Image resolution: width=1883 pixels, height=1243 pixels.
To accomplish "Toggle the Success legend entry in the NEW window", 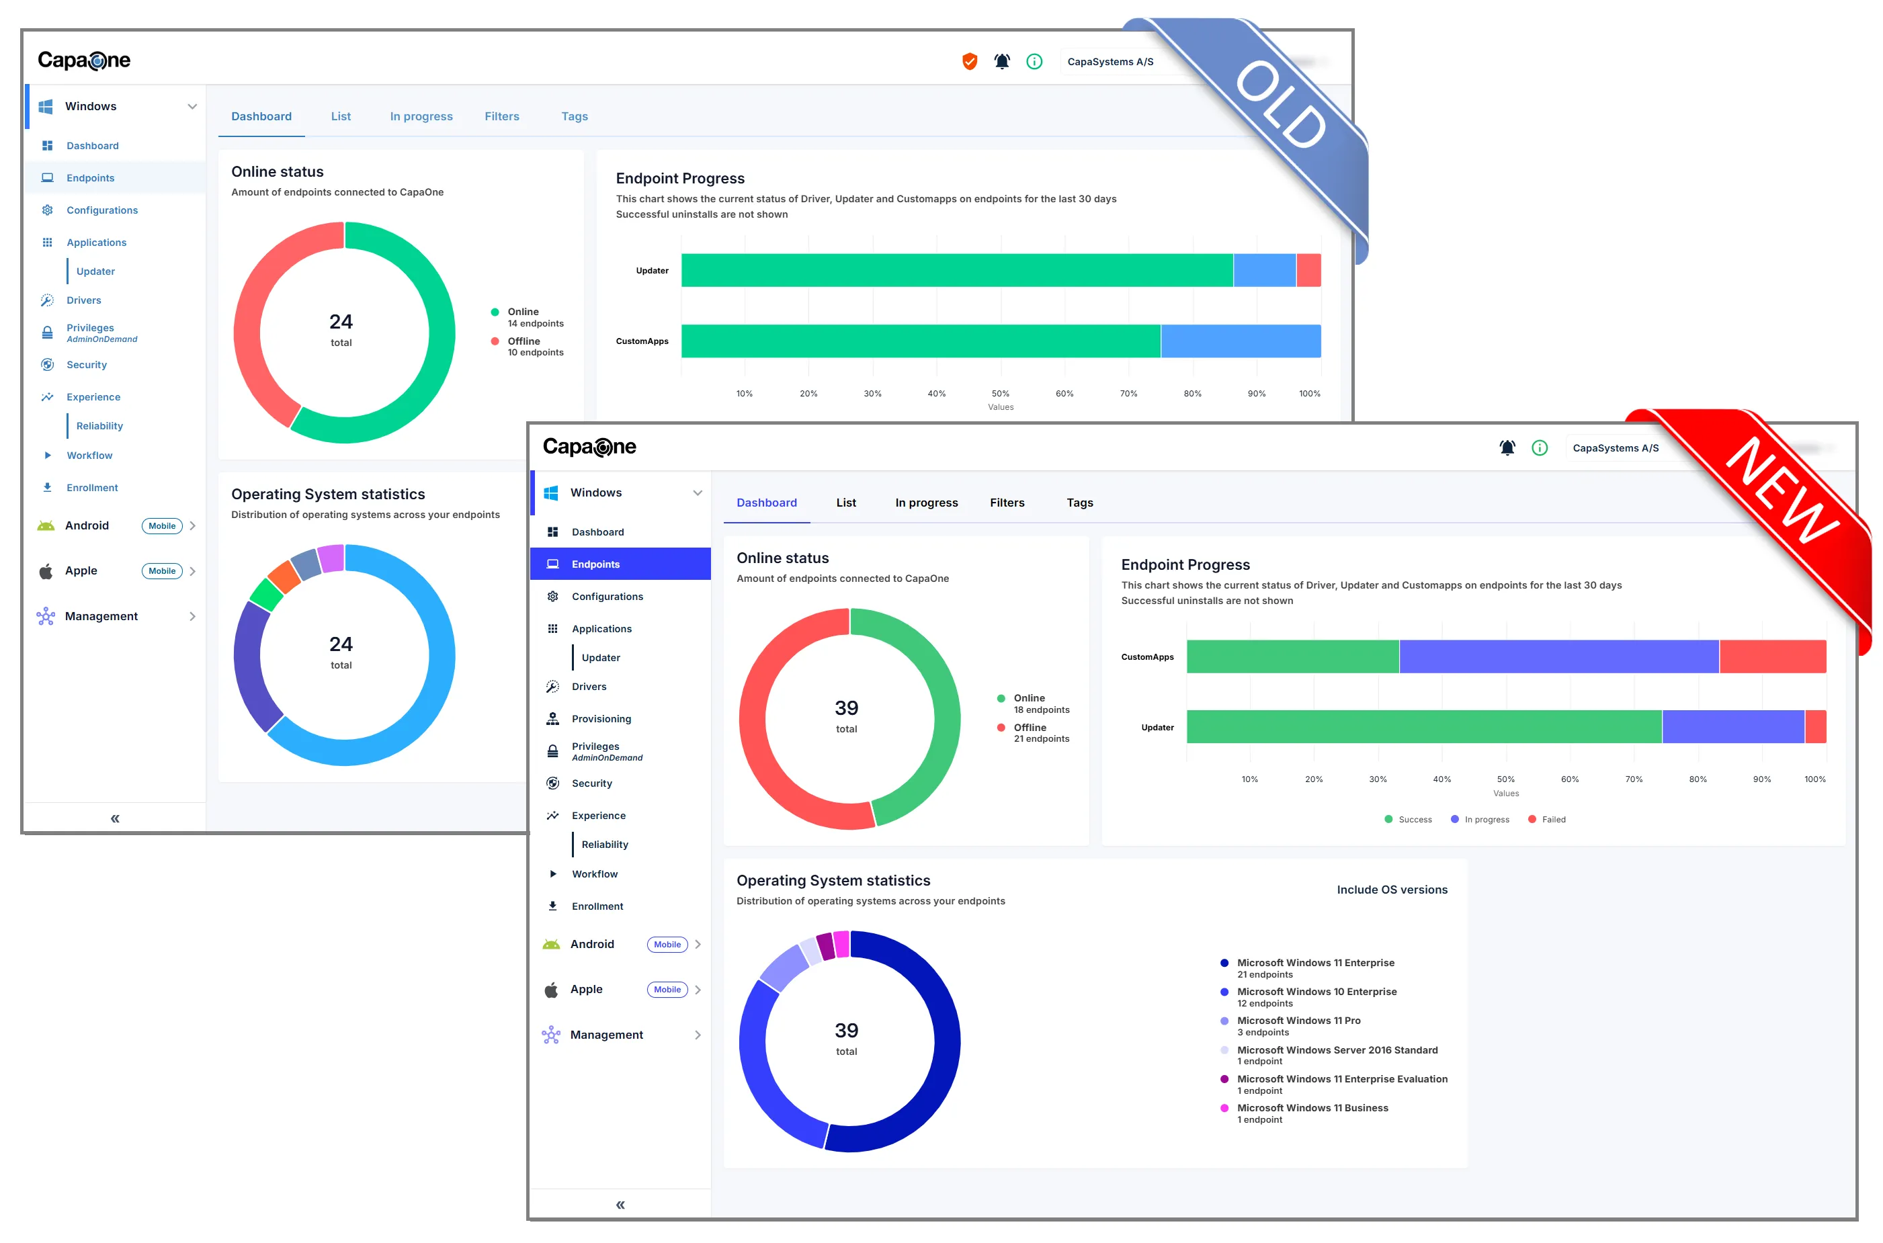I will click(1407, 820).
